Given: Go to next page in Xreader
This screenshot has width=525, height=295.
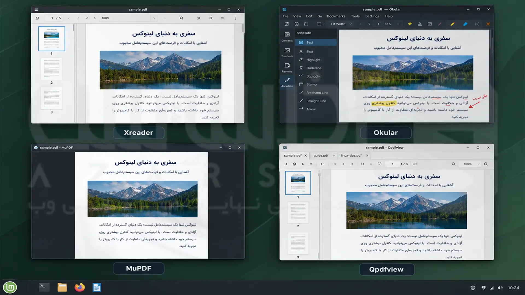Looking at the screenshot, I should tap(95, 18).
